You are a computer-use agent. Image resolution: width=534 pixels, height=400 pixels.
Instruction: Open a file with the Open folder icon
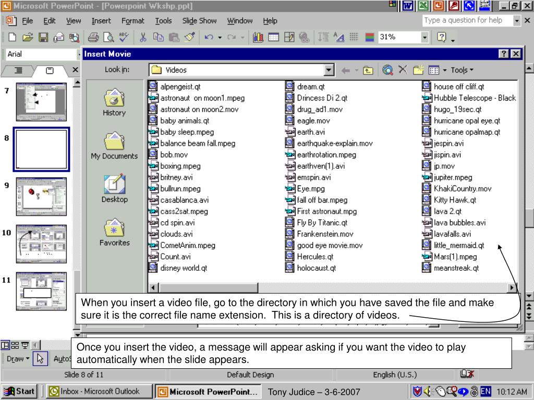28,37
